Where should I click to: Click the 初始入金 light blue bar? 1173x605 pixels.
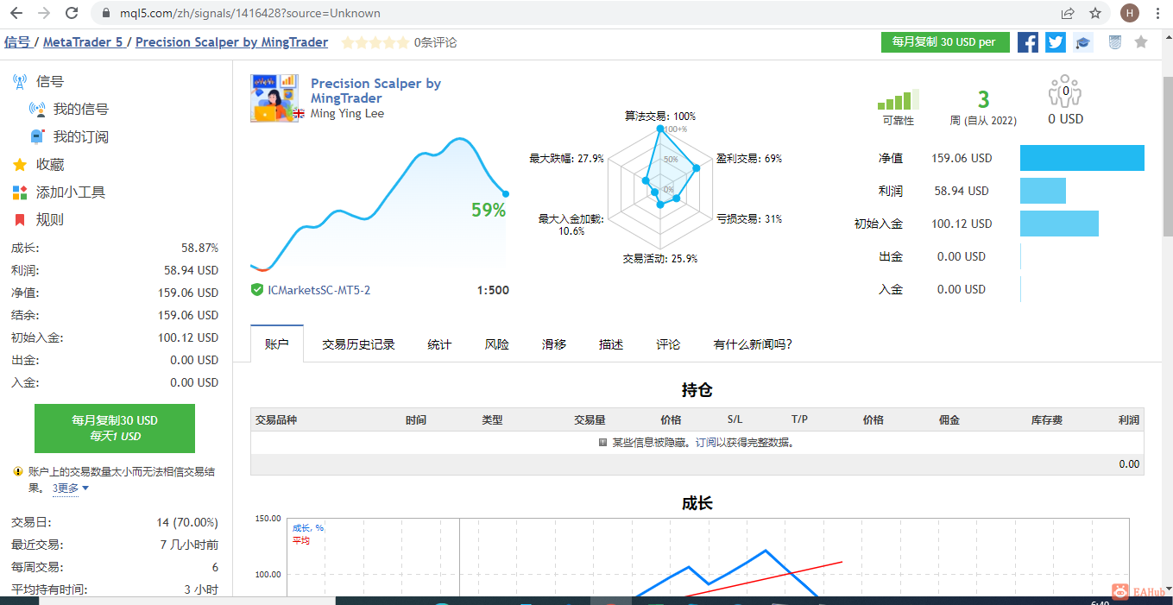1059,224
